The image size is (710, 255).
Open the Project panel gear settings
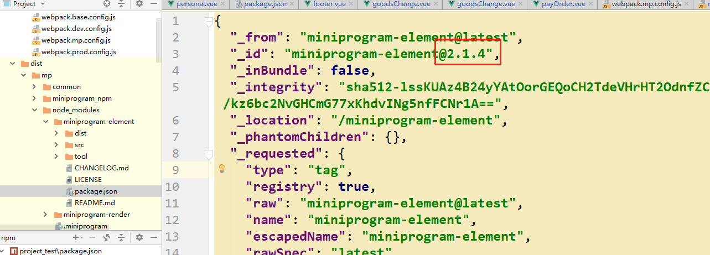point(139,3)
